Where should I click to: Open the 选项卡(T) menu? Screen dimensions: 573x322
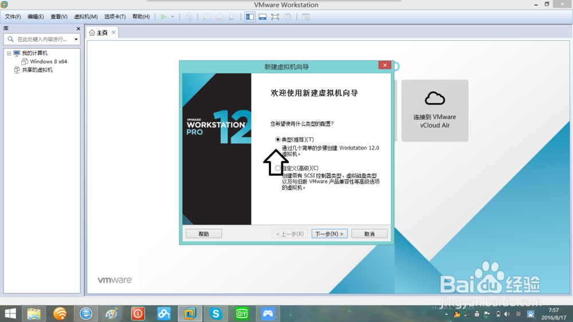115,17
